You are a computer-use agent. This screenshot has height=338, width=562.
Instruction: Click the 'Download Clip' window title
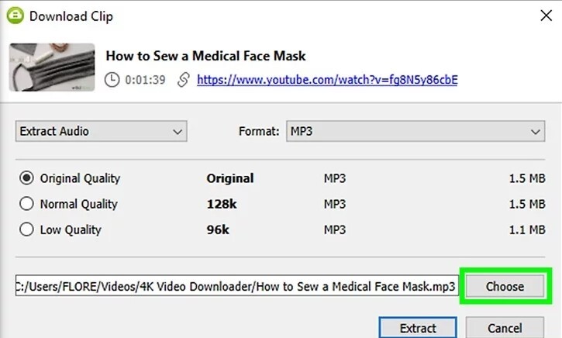click(71, 16)
